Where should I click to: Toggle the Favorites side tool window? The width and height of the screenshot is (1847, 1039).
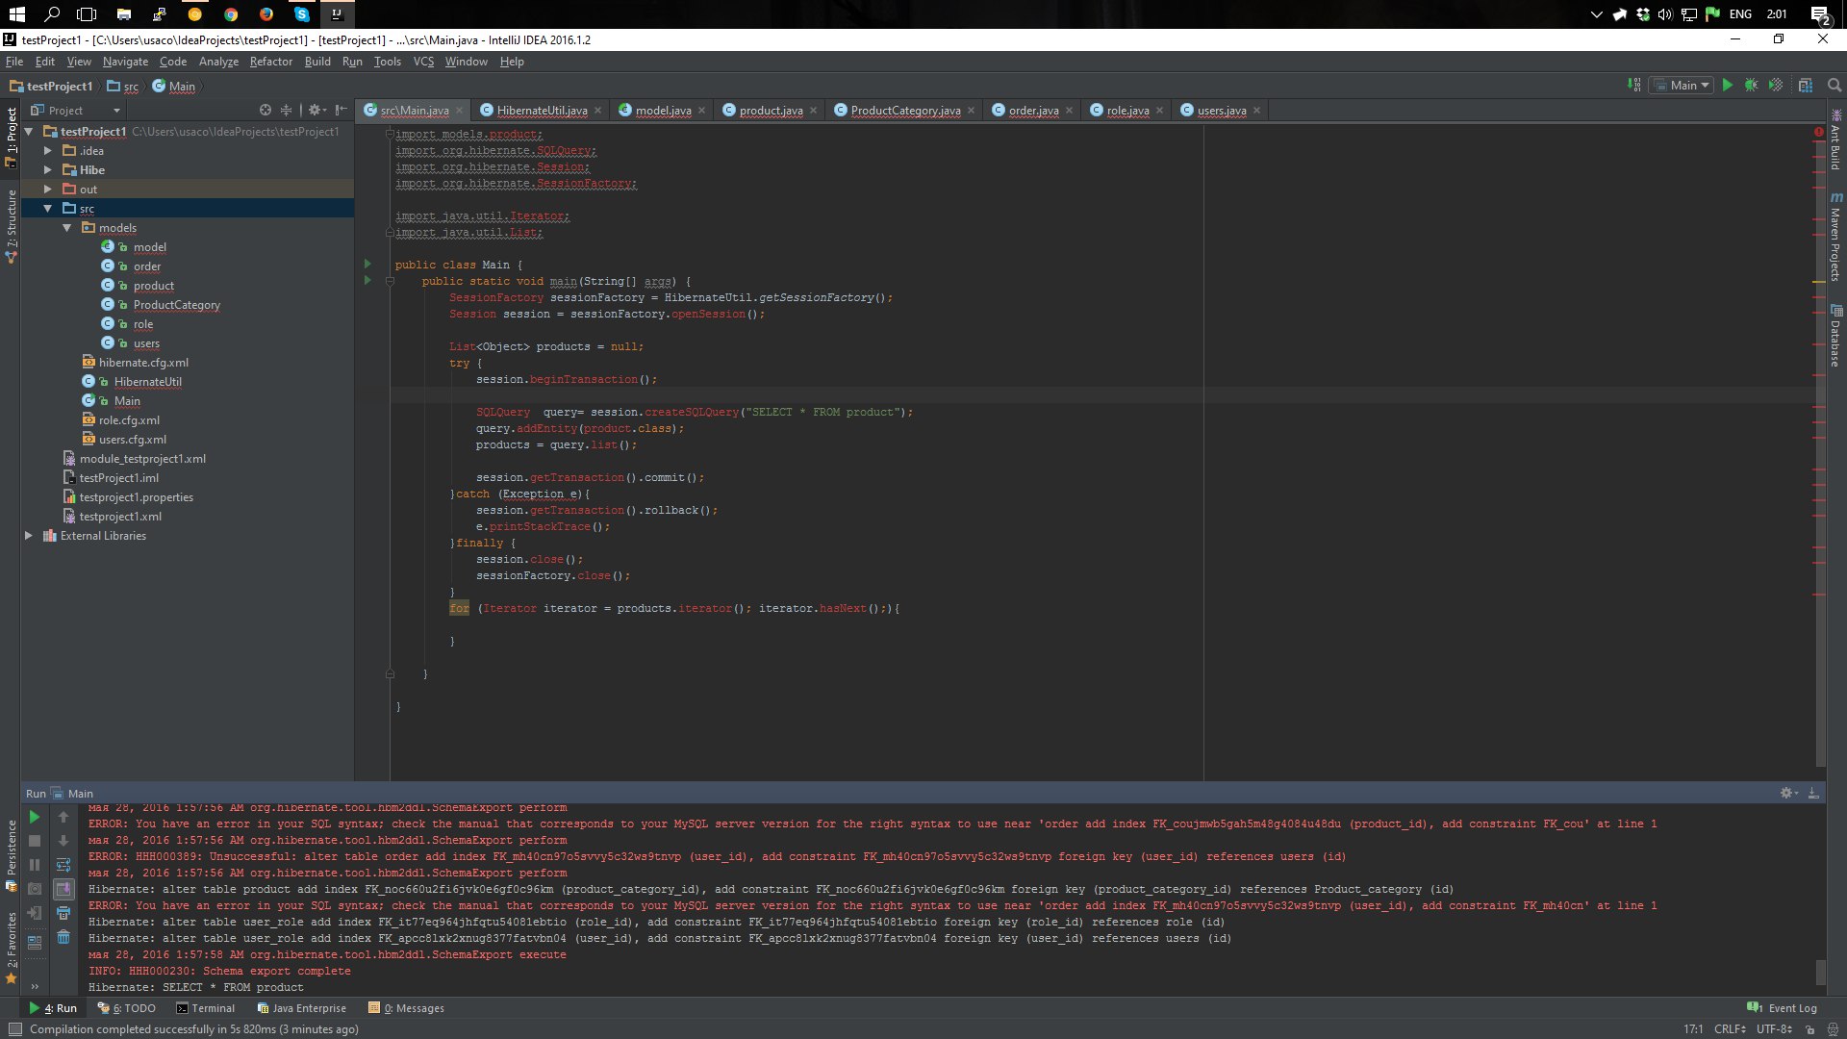coord(12,949)
